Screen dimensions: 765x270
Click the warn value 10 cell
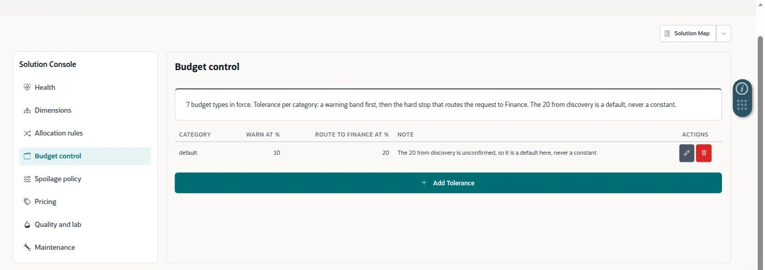[x=277, y=153]
